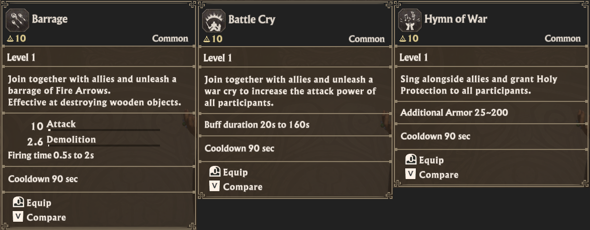590x230 pixels.
Task: Select the Barrage card title
Action: coord(50,19)
